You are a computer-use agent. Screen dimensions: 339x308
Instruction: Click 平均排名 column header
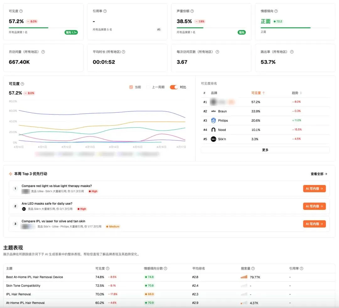[x=199, y=269]
